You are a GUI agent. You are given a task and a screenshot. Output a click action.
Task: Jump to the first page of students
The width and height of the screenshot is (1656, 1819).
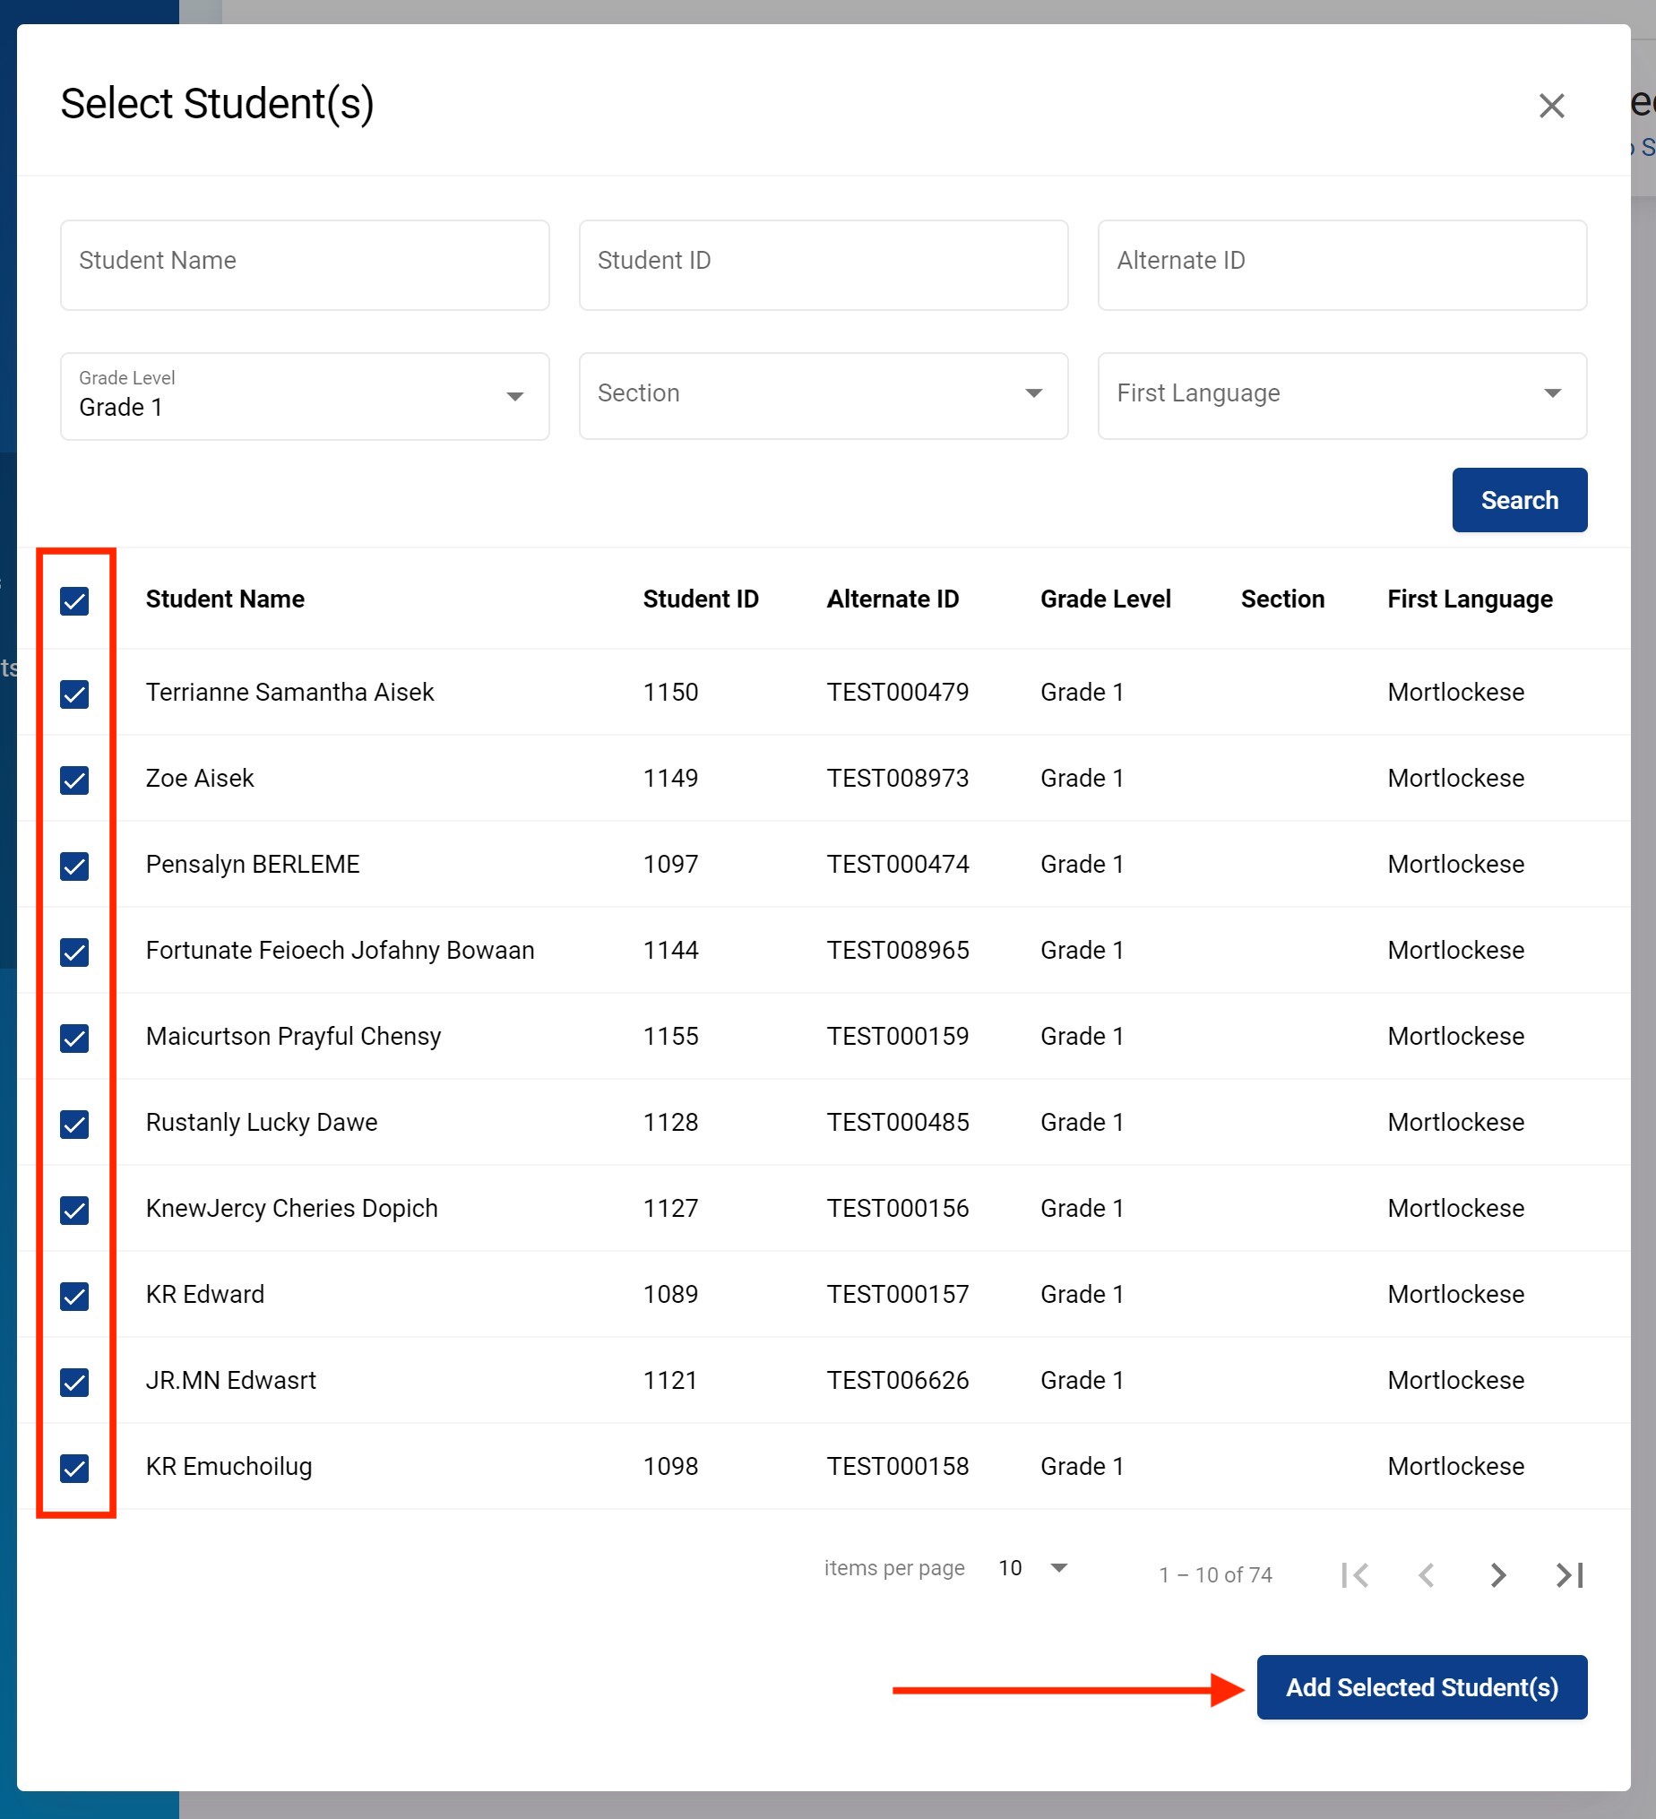pos(1355,1574)
